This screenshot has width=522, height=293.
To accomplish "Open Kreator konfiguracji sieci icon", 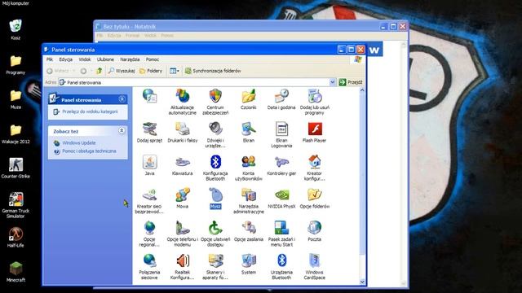I will click(x=315, y=168).
